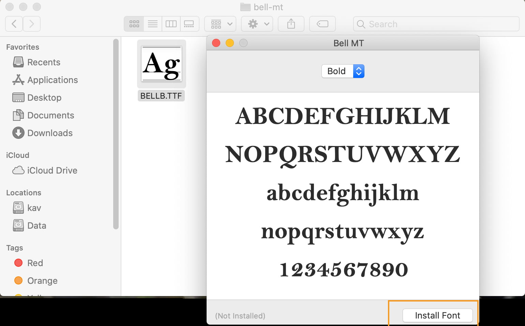Select the Red tag in sidebar
This screenshot has height=326, width=525.
coord(35,263)
